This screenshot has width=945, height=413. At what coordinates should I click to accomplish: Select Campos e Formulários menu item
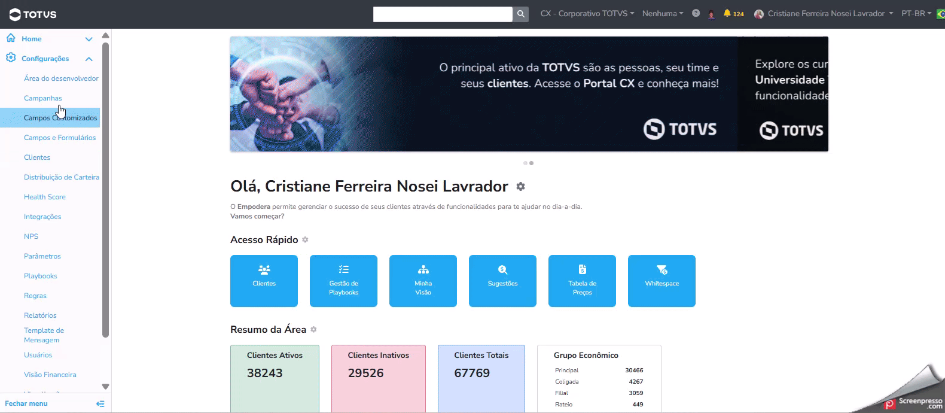[x=59, y=138]
